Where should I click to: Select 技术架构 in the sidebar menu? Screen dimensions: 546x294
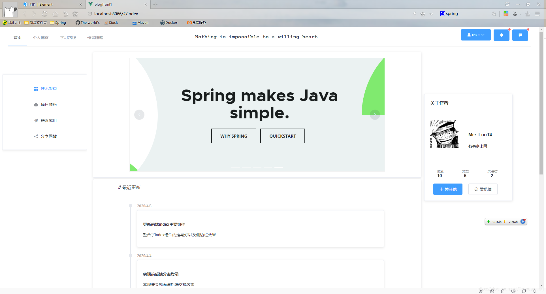coord(45,89)
